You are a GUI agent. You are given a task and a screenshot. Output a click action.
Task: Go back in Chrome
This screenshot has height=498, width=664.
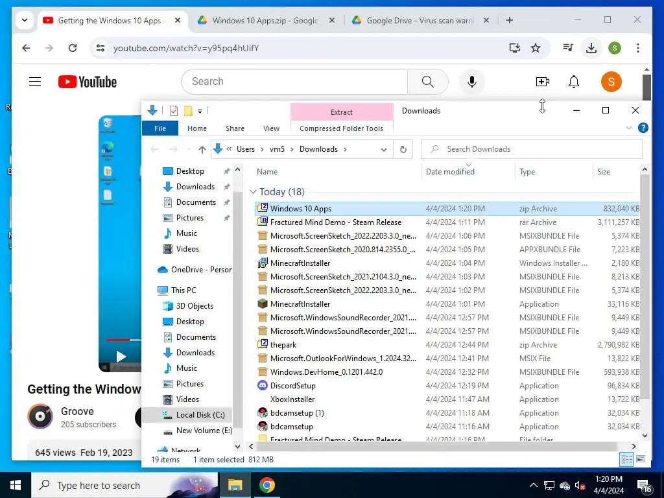(x=26, y=48)
